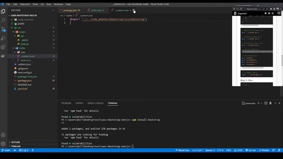Maximize terminal panel with up chevron
This screenshot has height=159, width=283.
coord(275,103)
